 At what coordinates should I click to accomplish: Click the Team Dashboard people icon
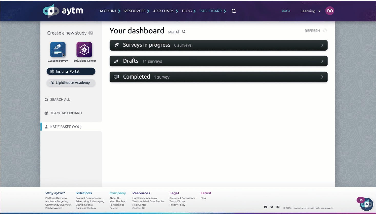(x=46, y=113)
